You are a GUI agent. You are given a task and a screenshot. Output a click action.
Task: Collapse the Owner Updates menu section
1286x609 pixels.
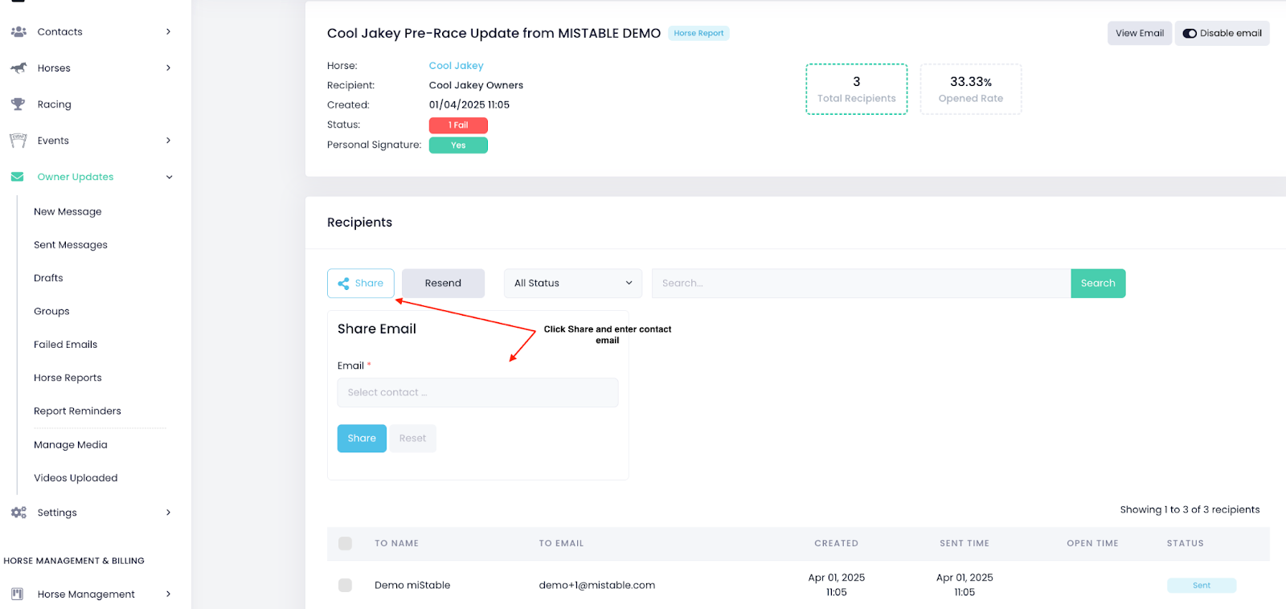pyautogui.click(x=168, y=176)
